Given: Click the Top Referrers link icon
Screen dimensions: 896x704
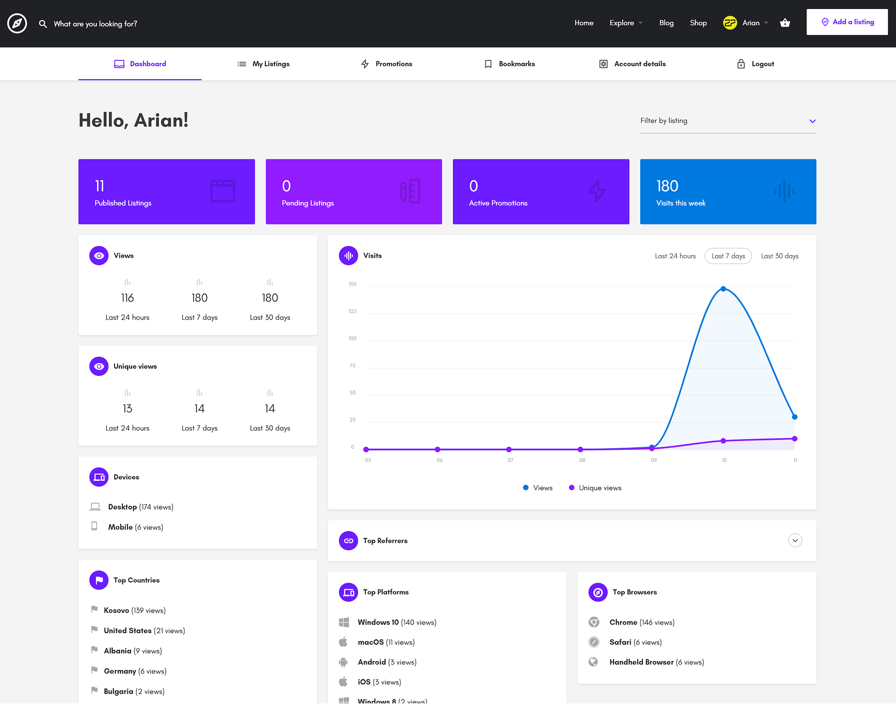Looking at the screenshot, I should [348, 540].
